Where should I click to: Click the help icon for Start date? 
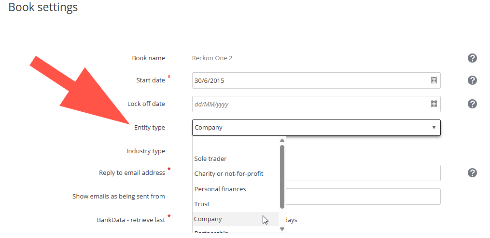[x=472, y=80]
